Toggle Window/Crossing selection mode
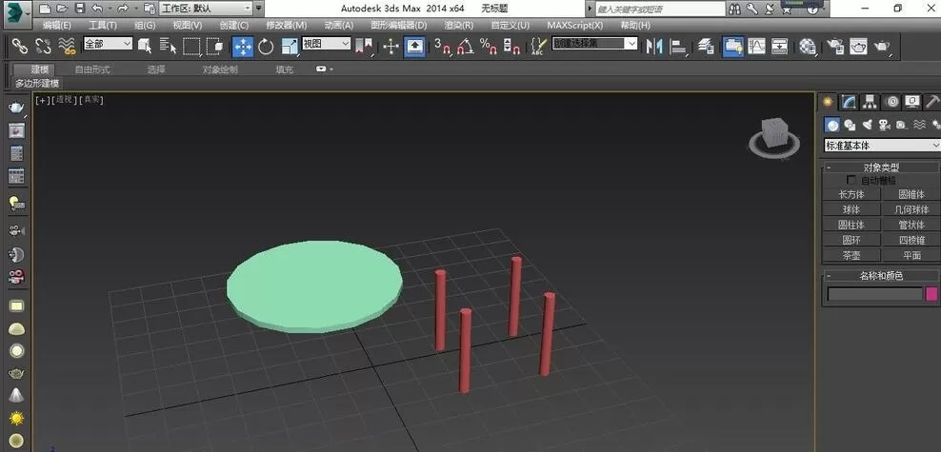 click(x=215, y=46)
